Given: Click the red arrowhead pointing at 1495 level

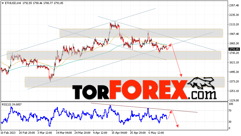Looking at the screenshot, I should point(181,75).
